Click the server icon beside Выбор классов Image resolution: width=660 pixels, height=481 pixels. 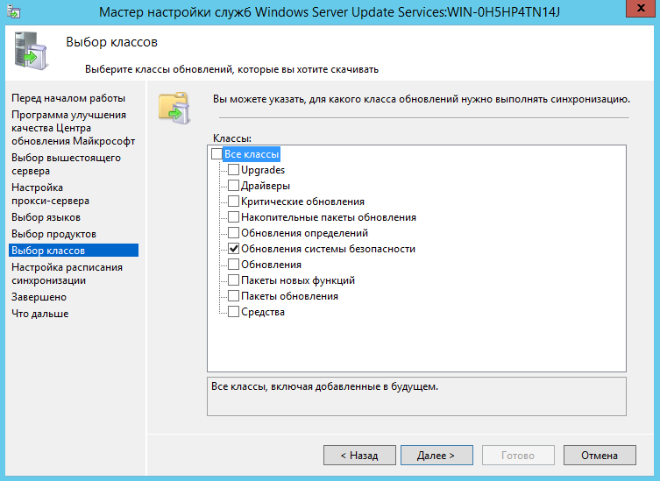pyautogui.click(x=32, y=52)
